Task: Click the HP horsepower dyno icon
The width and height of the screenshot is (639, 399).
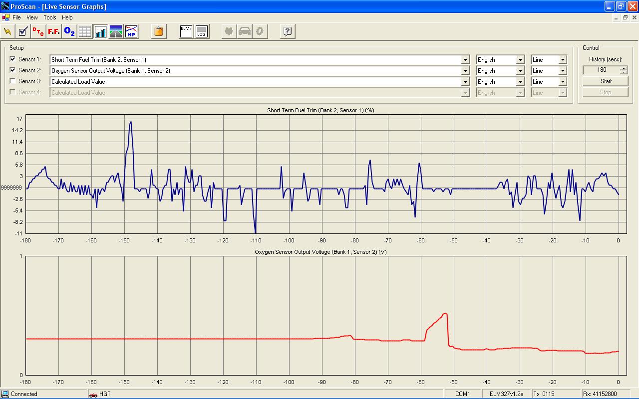Action: pyautogui.click(x=131, y=31)
